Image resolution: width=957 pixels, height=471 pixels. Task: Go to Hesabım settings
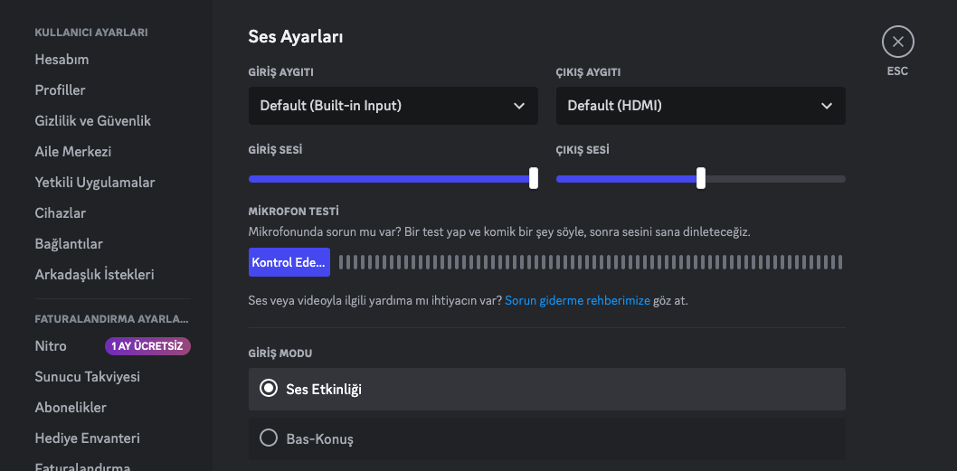[62, 60]
